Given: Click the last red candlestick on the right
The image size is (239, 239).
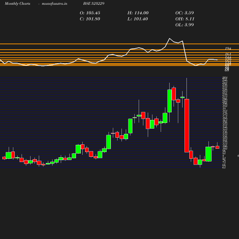Looking at the screenshot, I should pos(217,147).
